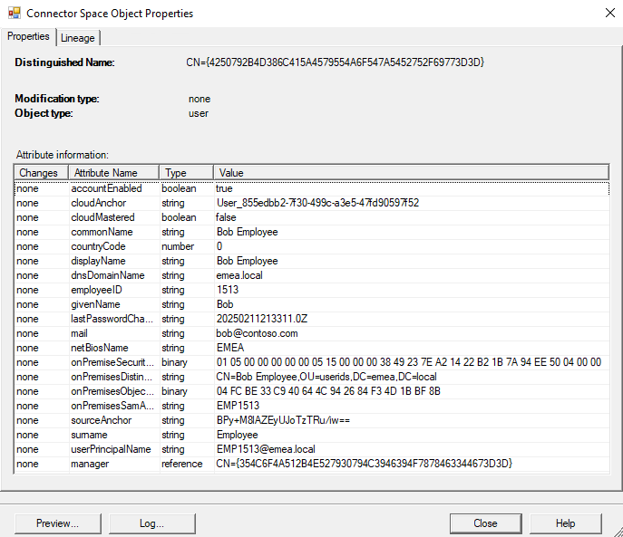Click the binary value starting 04 FC BE
This screenshot has width=623, height=537.
(328, 391)
